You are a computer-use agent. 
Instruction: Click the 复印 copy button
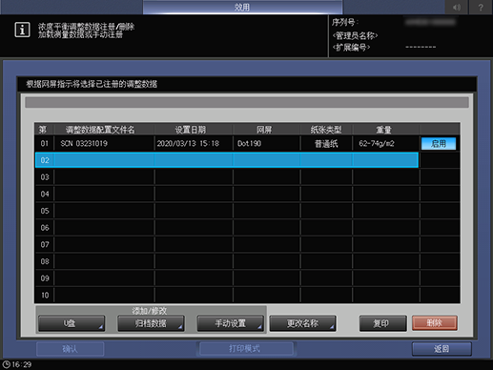click(x=382, y=323)
